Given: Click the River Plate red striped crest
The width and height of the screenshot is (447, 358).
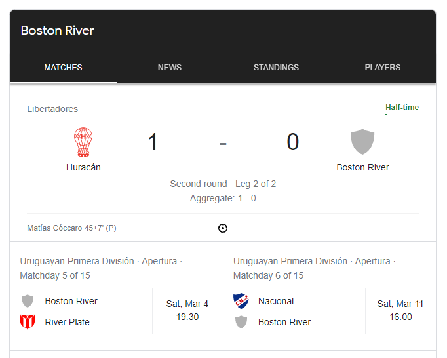Looking at the screenshot, I should pos(28,322).
